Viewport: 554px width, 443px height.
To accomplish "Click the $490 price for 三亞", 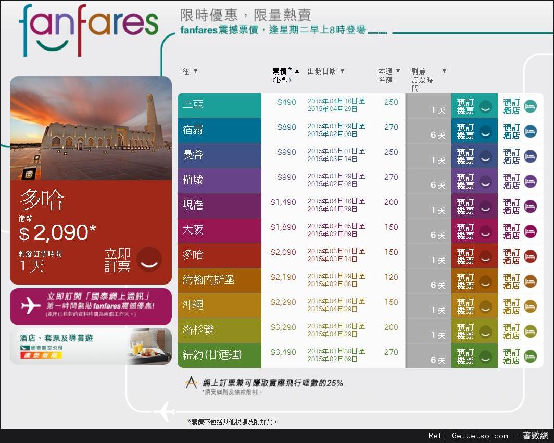I will tap(286, 102).
